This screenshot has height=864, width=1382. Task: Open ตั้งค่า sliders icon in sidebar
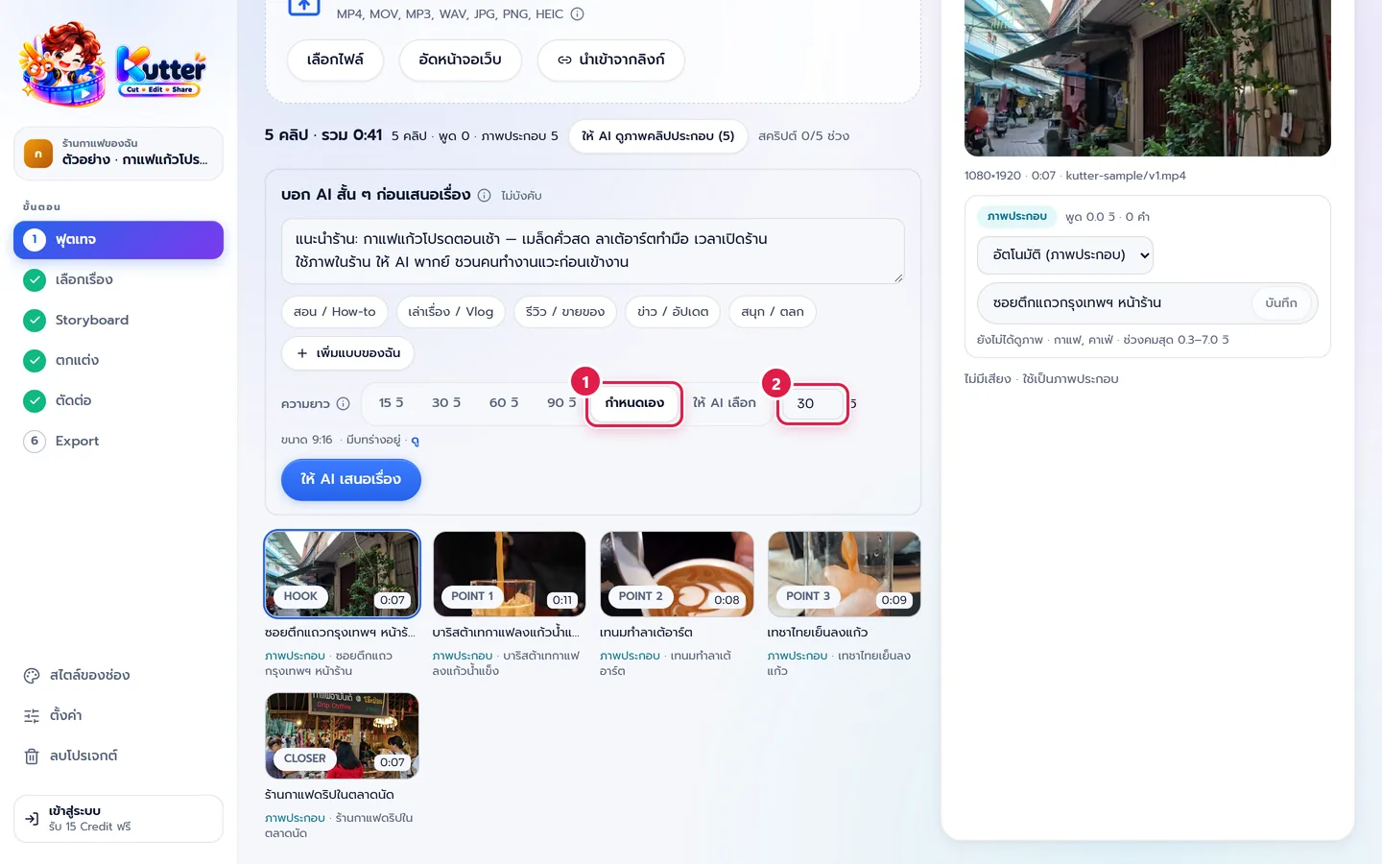32,716
